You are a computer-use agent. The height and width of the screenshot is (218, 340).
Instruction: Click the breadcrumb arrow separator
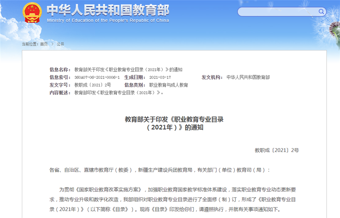click(x=52, y=44)
